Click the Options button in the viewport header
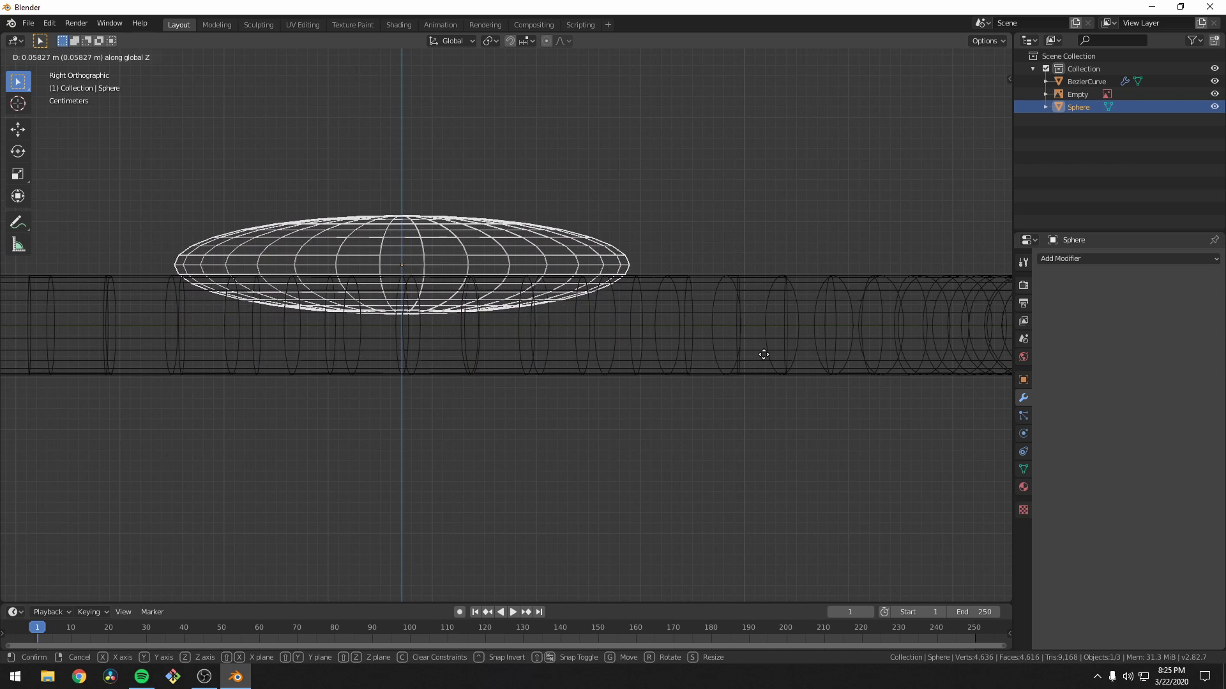 (987, 40)
